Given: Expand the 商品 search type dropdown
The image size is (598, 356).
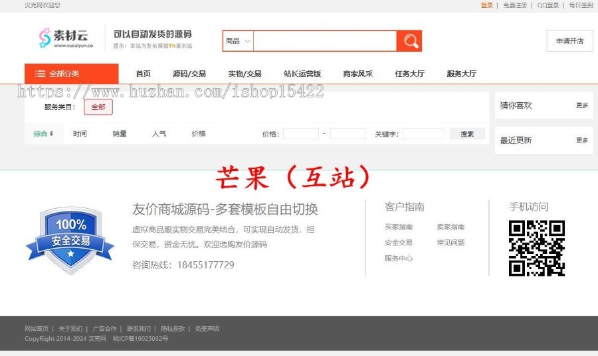Looking at the screenshot, I should point(238,41).
